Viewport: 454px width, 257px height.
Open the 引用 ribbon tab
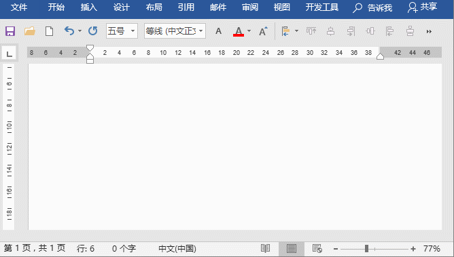point(186,7)
